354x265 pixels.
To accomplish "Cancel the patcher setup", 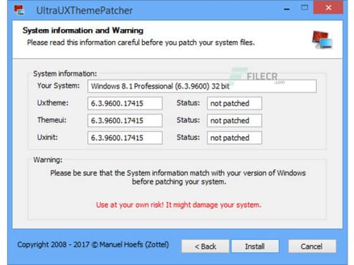I will (312, 246).
